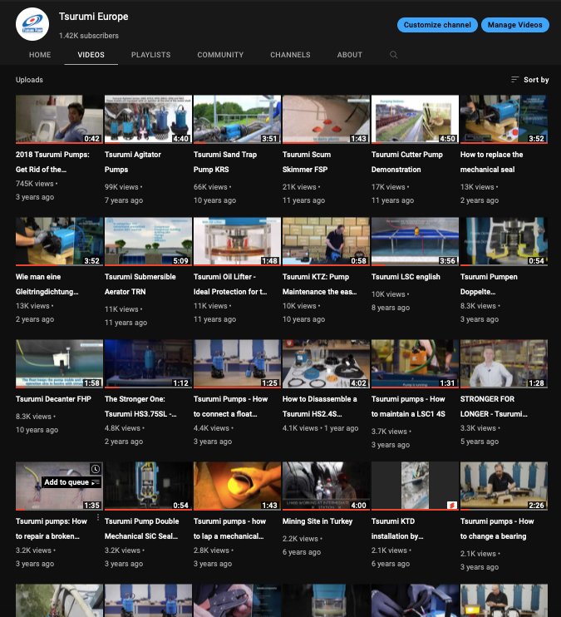Play 'How to change a bearing' thumbnail
561x617 pixels.
[x=504, y=486]
